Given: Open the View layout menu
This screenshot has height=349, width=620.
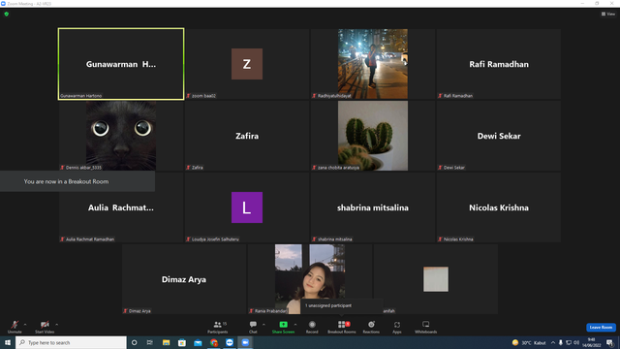Looking at the screenshot, I should pyautogui.click(x=608, y=14).
